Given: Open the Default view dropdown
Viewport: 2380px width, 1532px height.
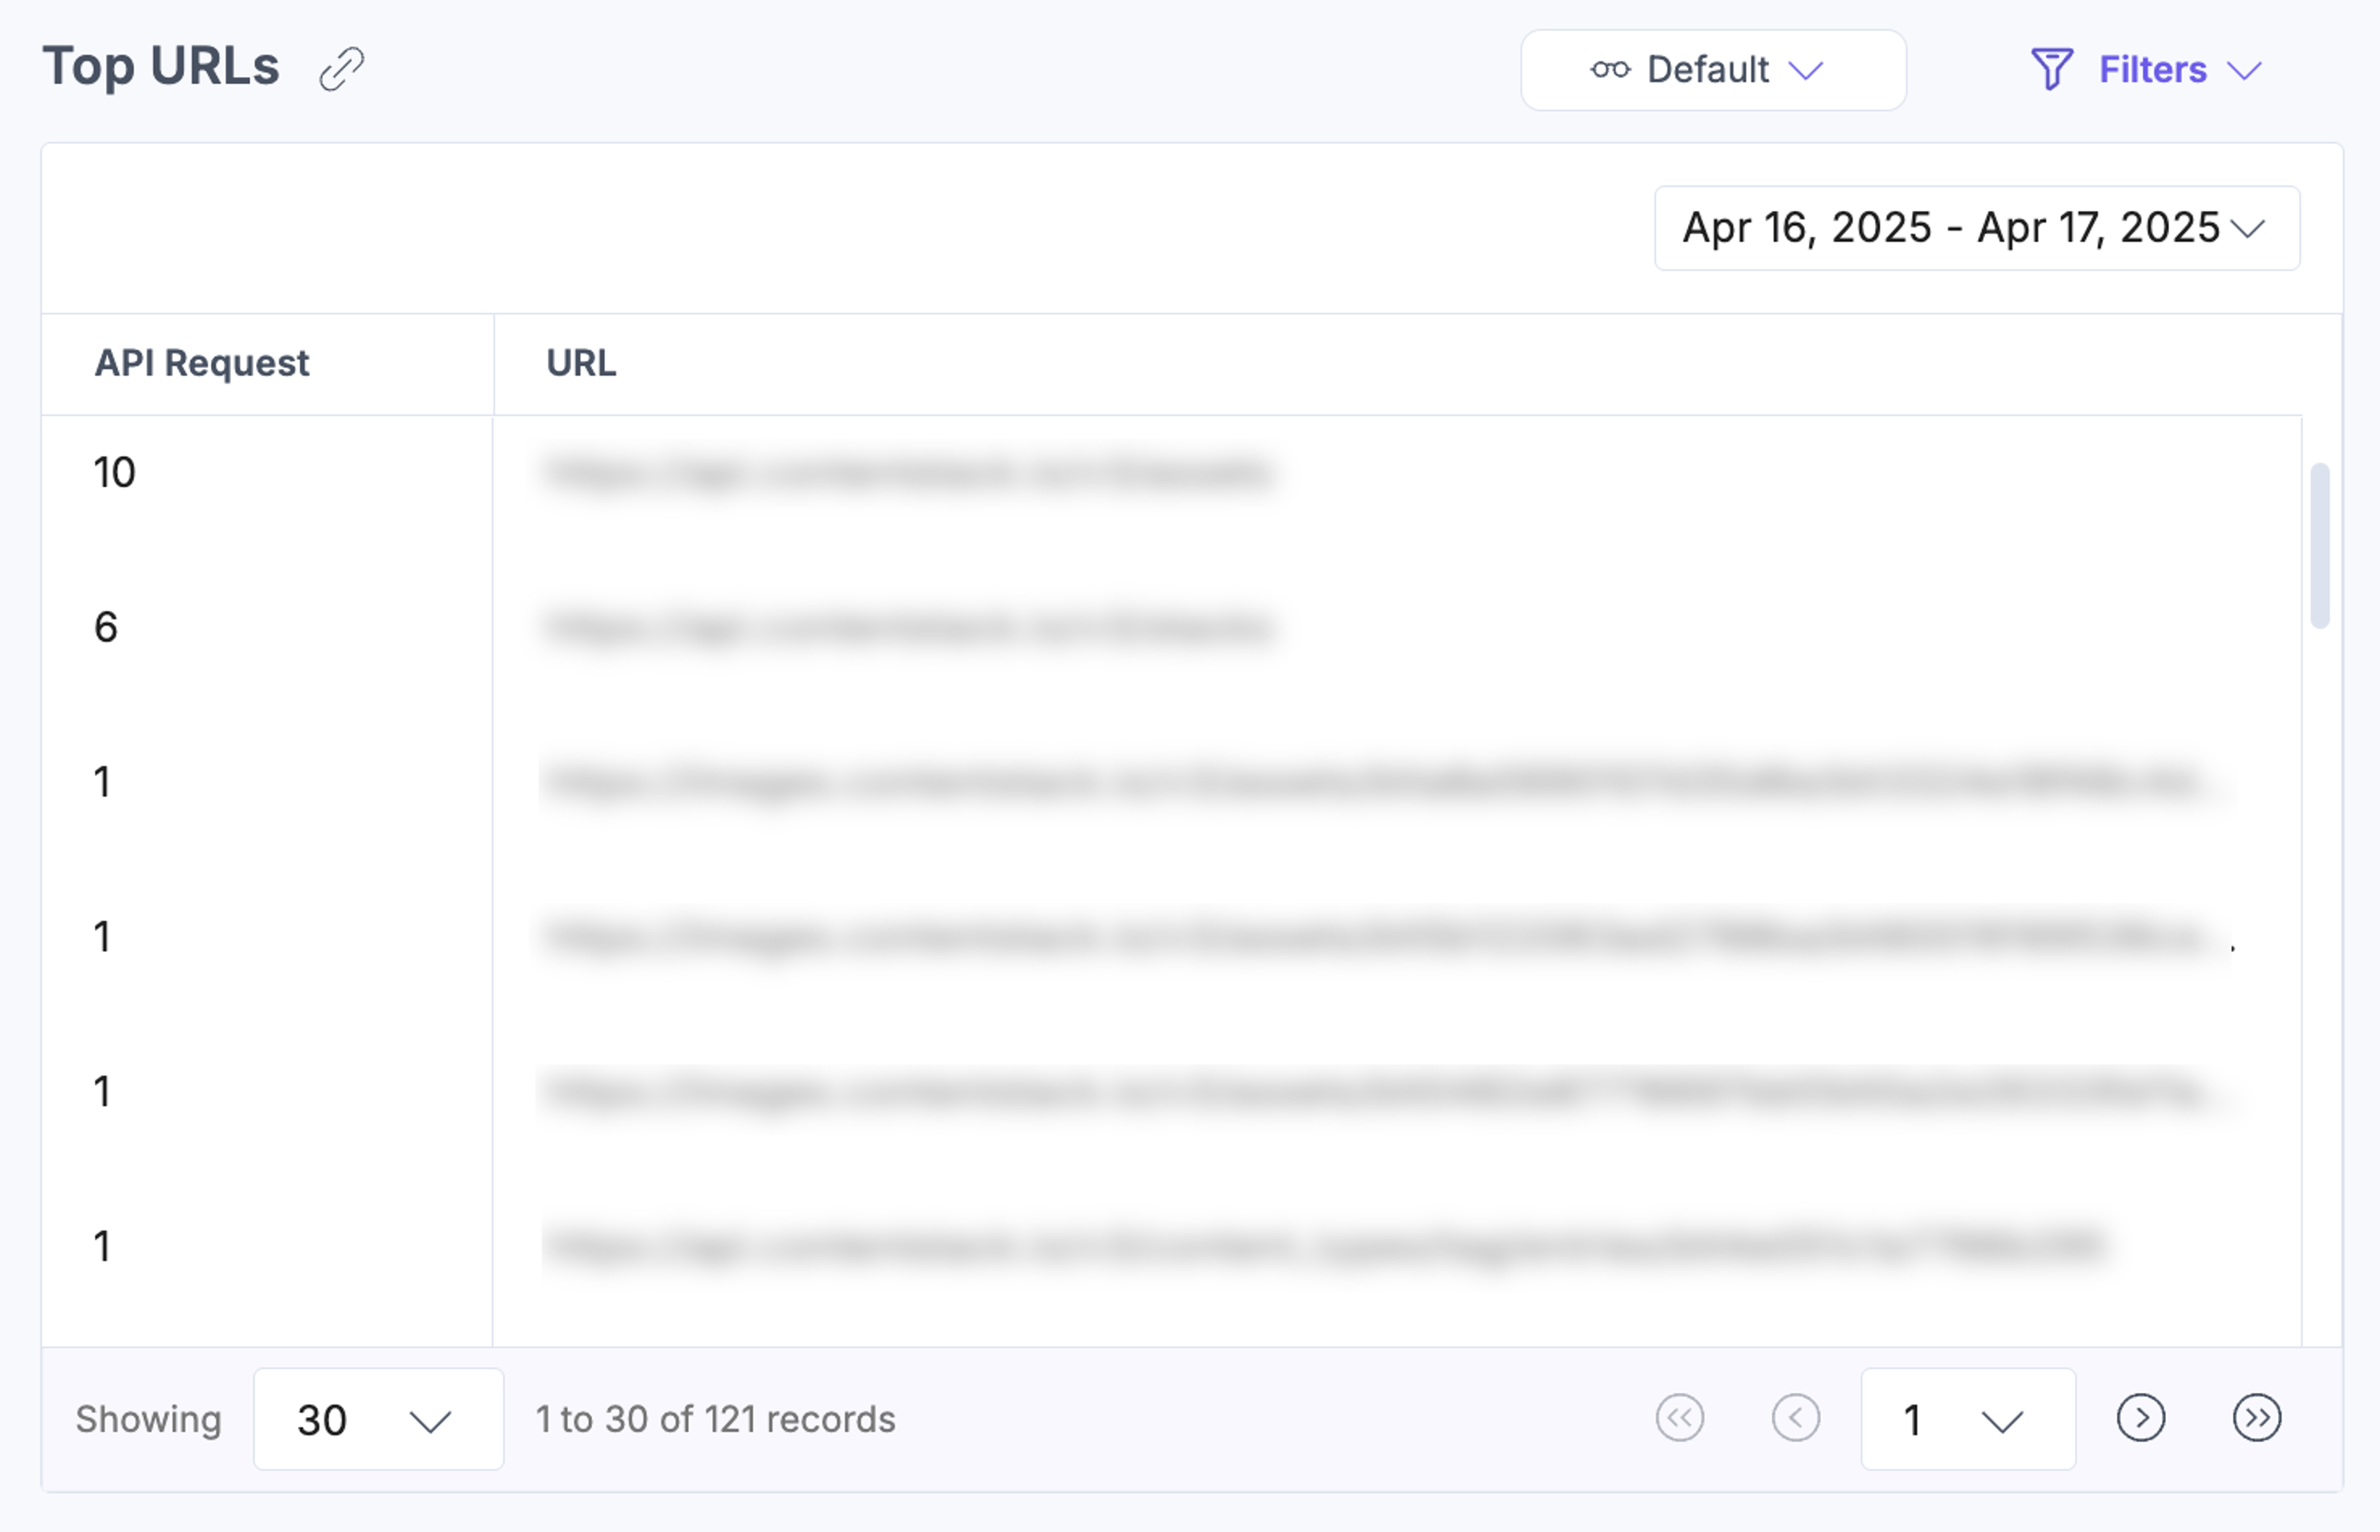Looking at the screenshot, I should click(x=1712, y=69).
